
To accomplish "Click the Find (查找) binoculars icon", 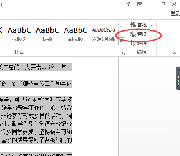I will point(133,25).
